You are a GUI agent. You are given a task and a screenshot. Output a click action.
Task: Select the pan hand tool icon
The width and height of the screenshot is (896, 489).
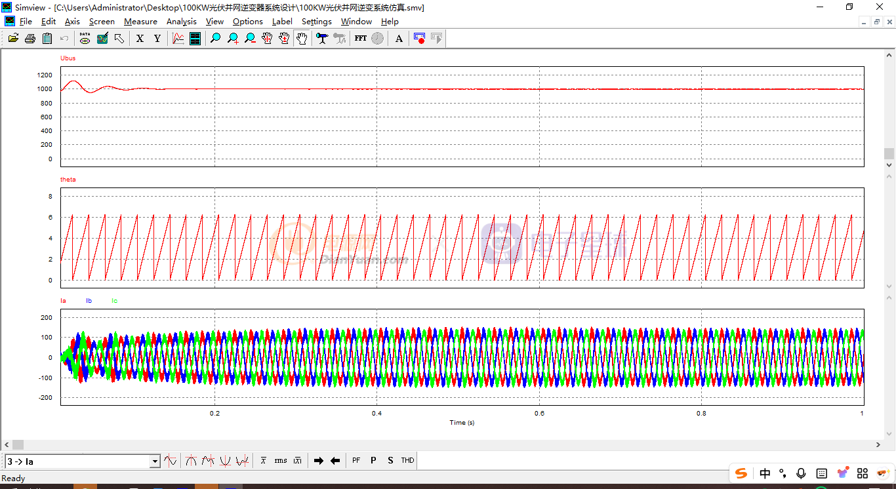tap(301, 39)
